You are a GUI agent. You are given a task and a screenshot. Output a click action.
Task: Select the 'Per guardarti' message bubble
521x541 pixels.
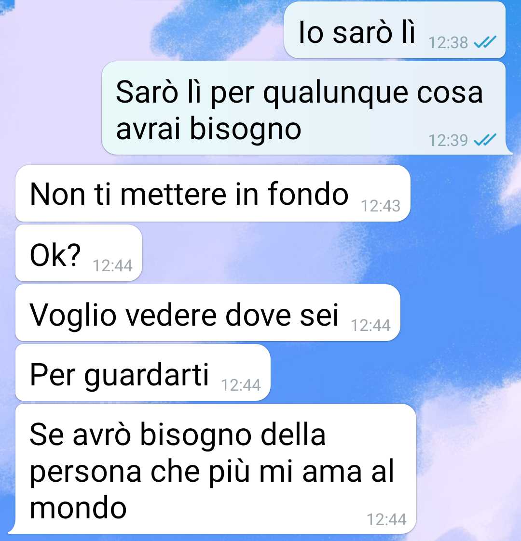pyautogui.click(x=143, y=372)
